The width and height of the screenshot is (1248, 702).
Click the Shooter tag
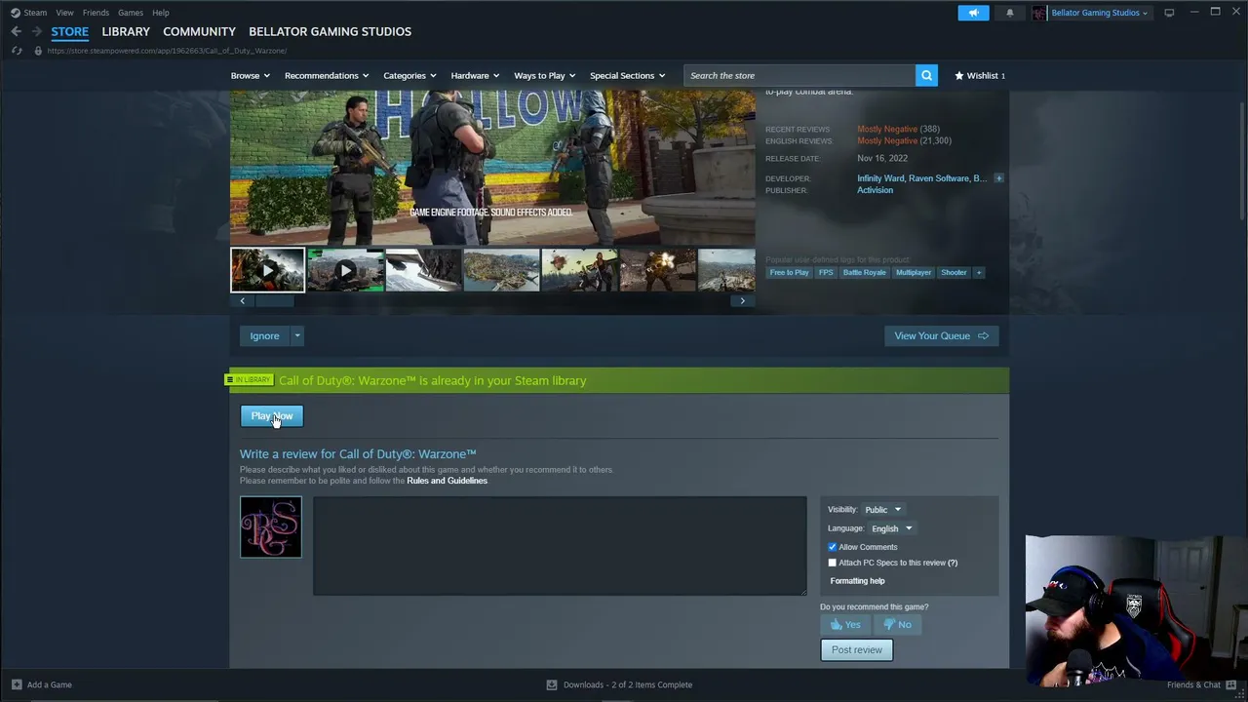(x=954, y=273)
